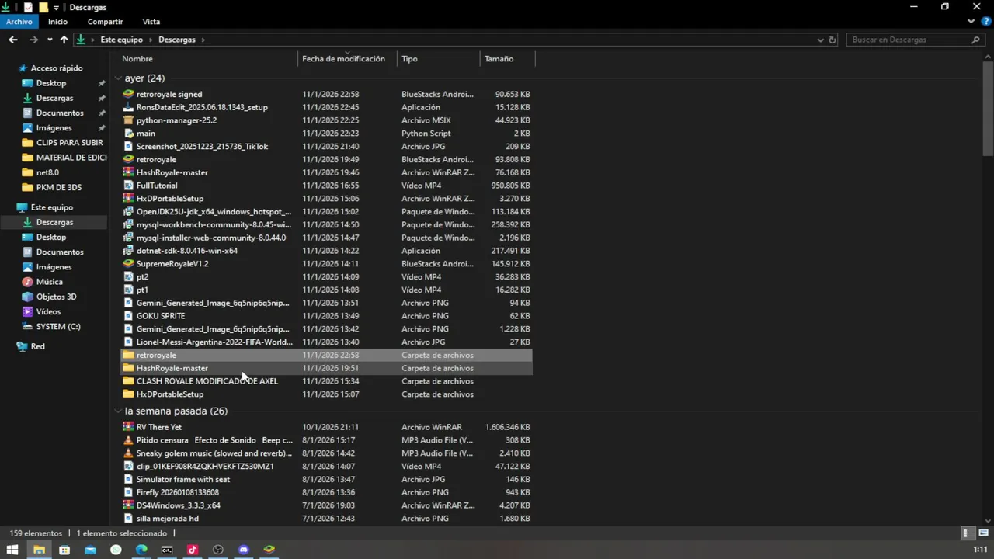Click the VLC icon of Pitido censura file
This screenshot has width=994, height=559.
129,440
